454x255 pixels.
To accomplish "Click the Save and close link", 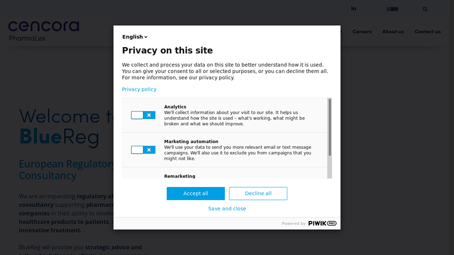I will [x=227, y=209].
